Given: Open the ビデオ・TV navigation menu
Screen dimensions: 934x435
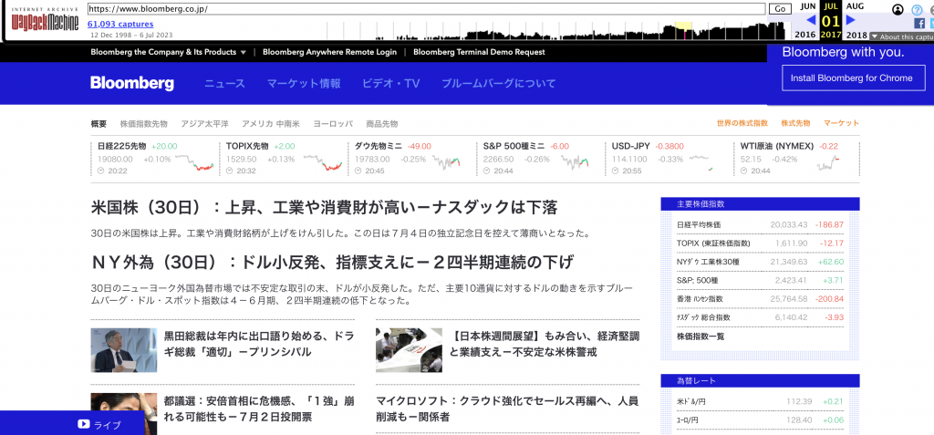Looking at the screenshot, I should point(390,83).
